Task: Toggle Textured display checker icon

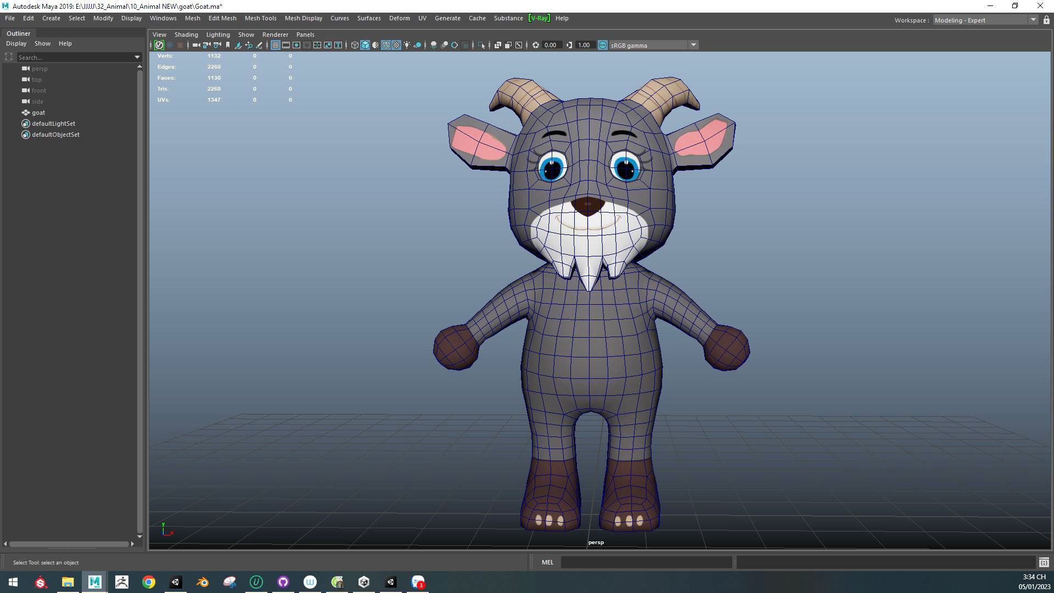Action: coord(396,45)
